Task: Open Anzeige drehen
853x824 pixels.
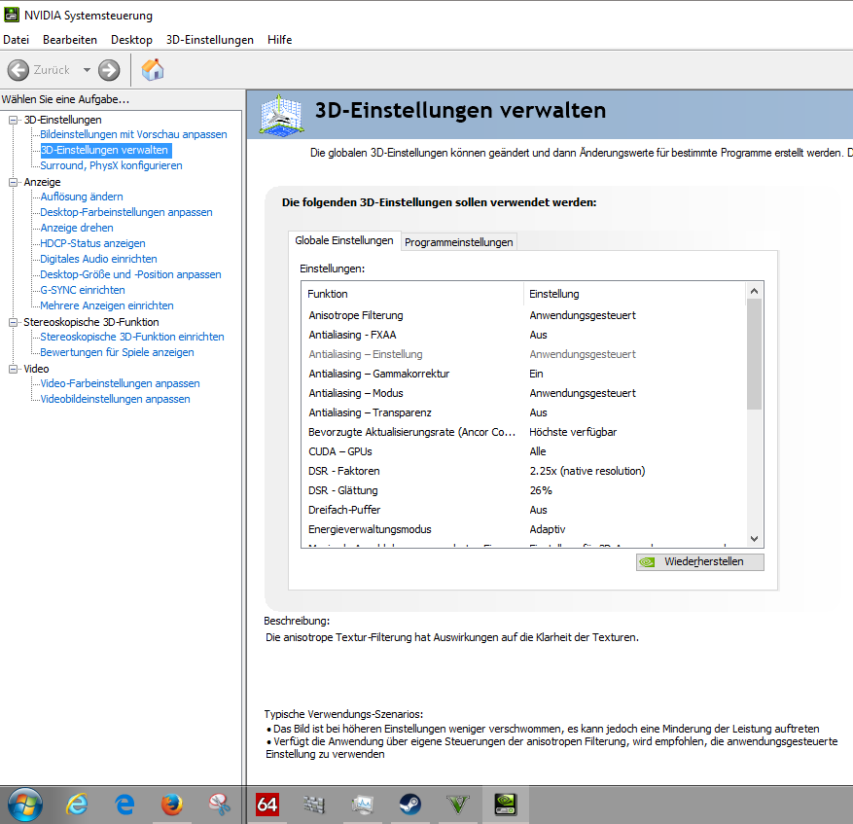Action: tap(77, 228)
